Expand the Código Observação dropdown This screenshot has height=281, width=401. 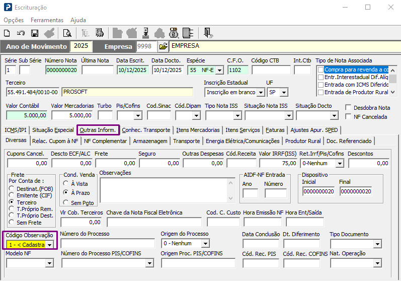pyautogui.click(x=50, y=245)
